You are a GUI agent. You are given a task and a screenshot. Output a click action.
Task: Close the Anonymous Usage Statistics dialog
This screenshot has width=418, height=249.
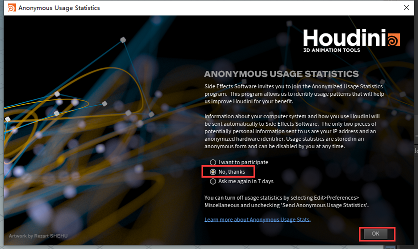coord(406,7)
